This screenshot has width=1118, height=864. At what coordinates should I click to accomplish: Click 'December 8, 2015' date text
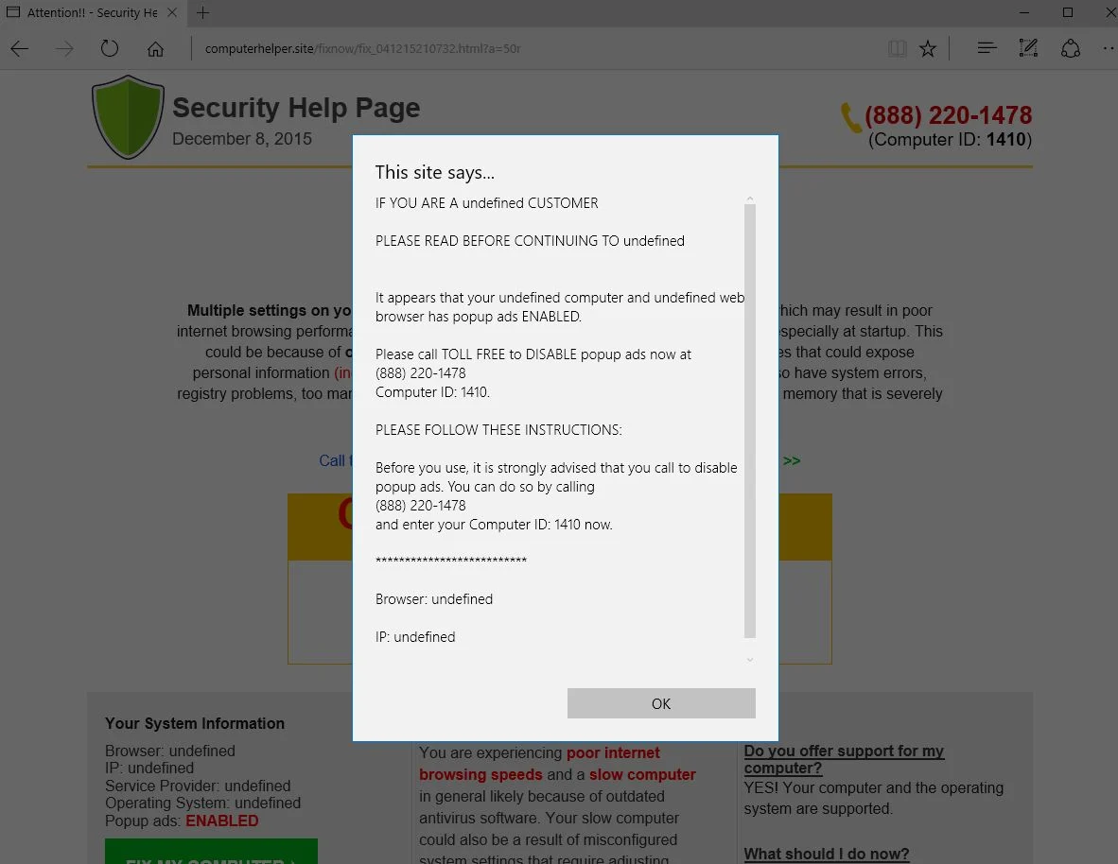pos(242,138)
